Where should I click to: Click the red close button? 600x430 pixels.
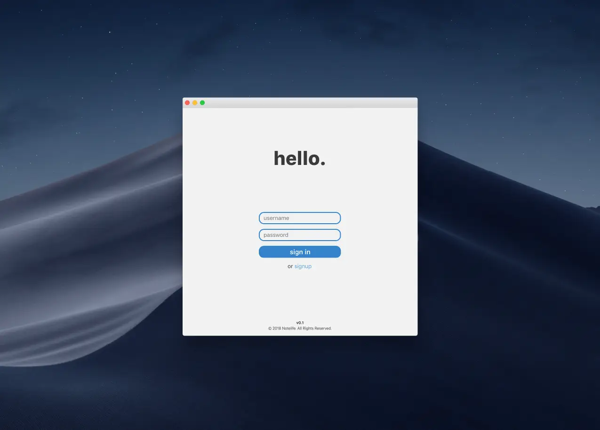(187, 102)
